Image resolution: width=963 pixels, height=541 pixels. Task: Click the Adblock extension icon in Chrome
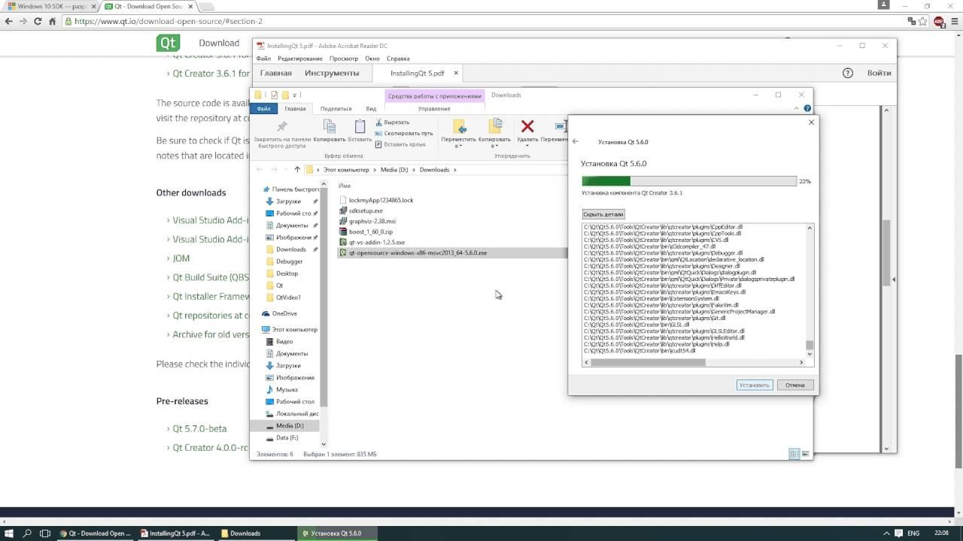coord(939,21)
